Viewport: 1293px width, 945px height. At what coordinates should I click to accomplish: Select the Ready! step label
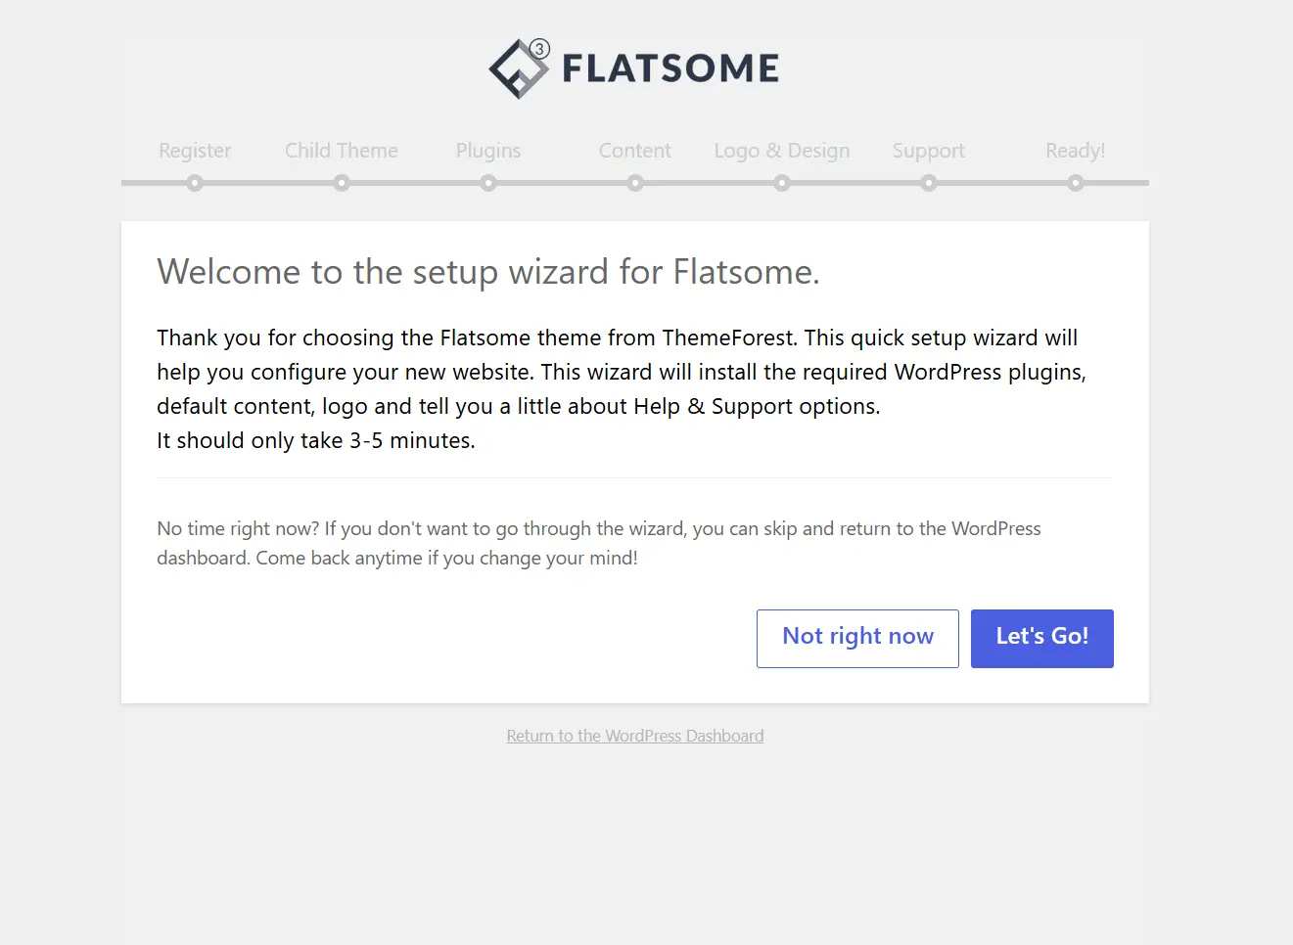coord(1076,151)
